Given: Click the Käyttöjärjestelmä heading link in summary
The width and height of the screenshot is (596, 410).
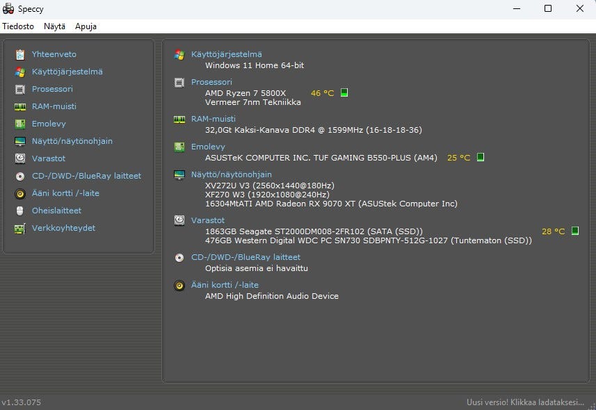Looking at the screenshot, I should pos(227,54).
